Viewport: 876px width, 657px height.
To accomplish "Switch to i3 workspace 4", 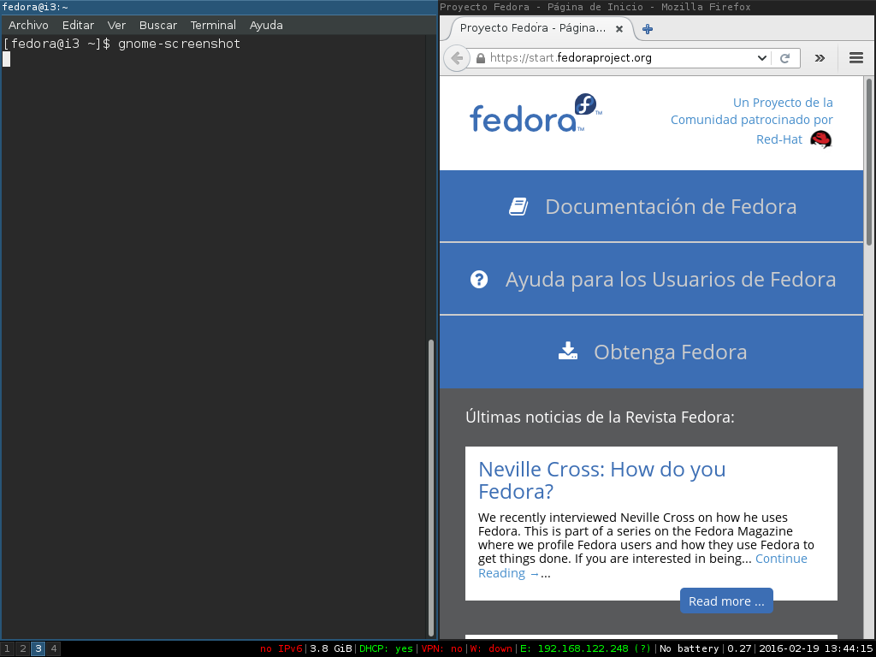I will click(x=54, y=648).
